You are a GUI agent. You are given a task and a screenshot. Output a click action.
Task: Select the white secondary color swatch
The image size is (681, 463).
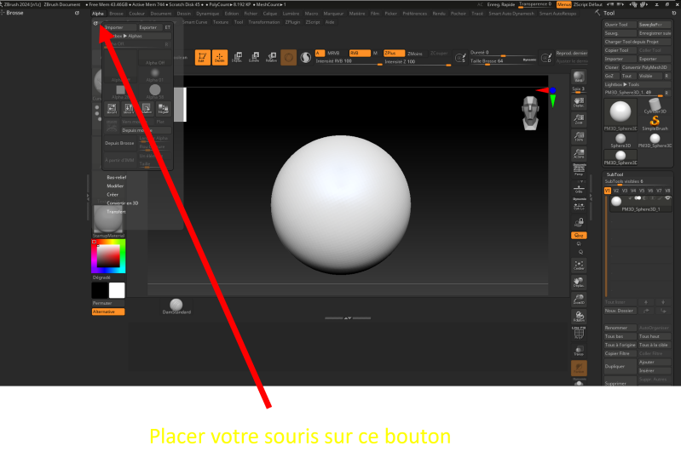point(117,290)
